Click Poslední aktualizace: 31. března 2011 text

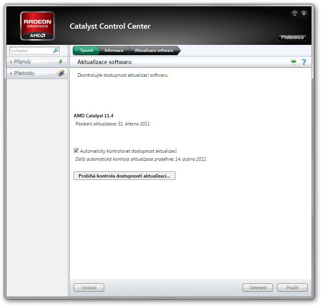tap(113, 124)
